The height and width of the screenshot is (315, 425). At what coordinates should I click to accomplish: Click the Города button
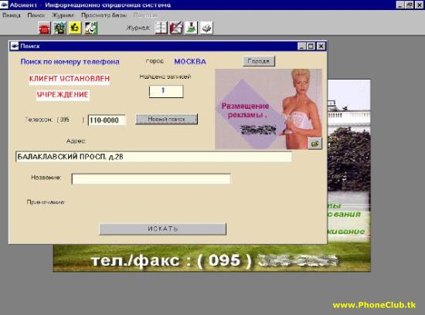(x=259, y=61)
